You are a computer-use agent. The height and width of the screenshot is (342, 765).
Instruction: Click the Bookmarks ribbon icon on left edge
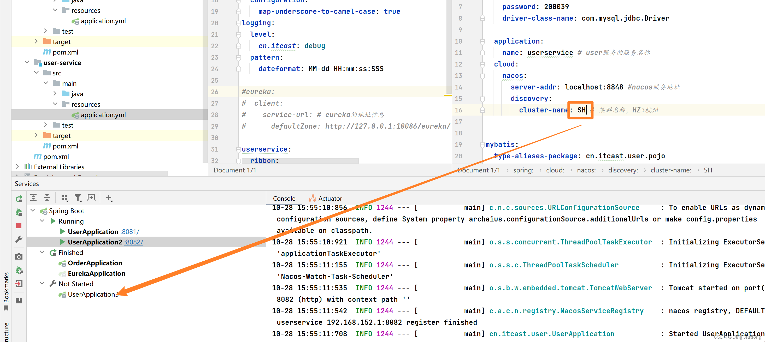[6, 309]
